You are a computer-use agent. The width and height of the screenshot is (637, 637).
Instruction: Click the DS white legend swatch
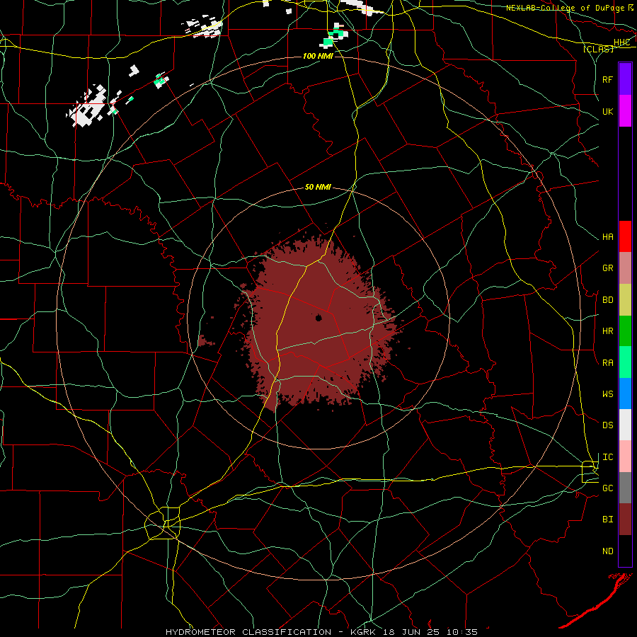[625, 425]
